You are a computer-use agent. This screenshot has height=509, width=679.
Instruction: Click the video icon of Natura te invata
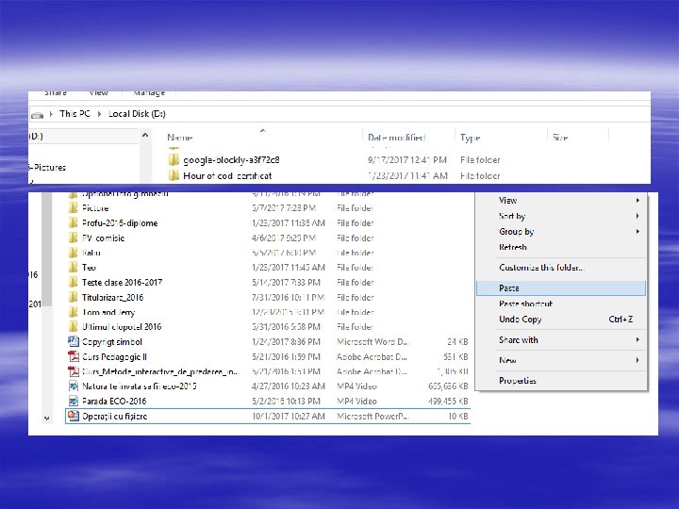pyautogui.click(x=74, y=386)
